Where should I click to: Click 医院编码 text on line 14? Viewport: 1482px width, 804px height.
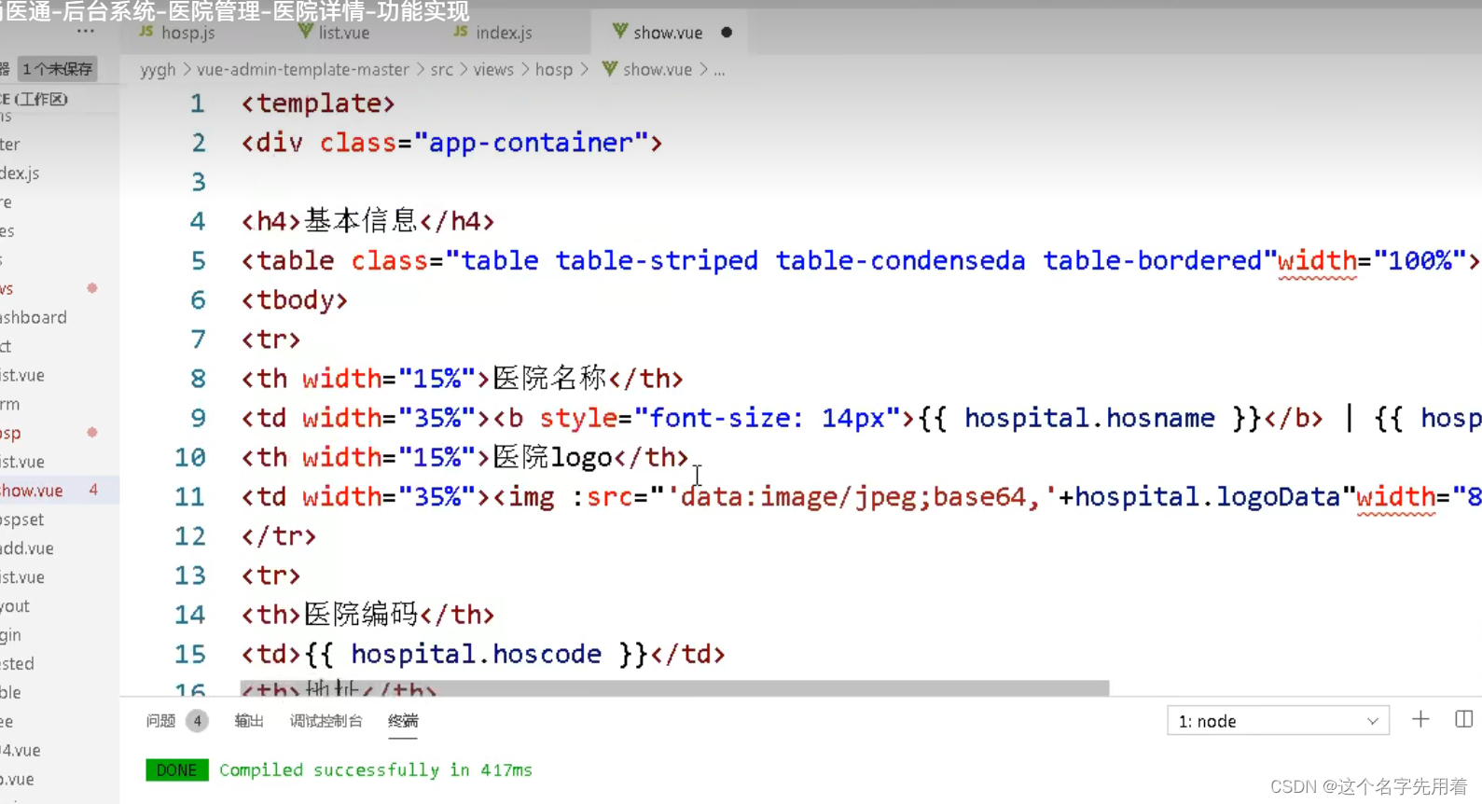[x=361, y=616]
